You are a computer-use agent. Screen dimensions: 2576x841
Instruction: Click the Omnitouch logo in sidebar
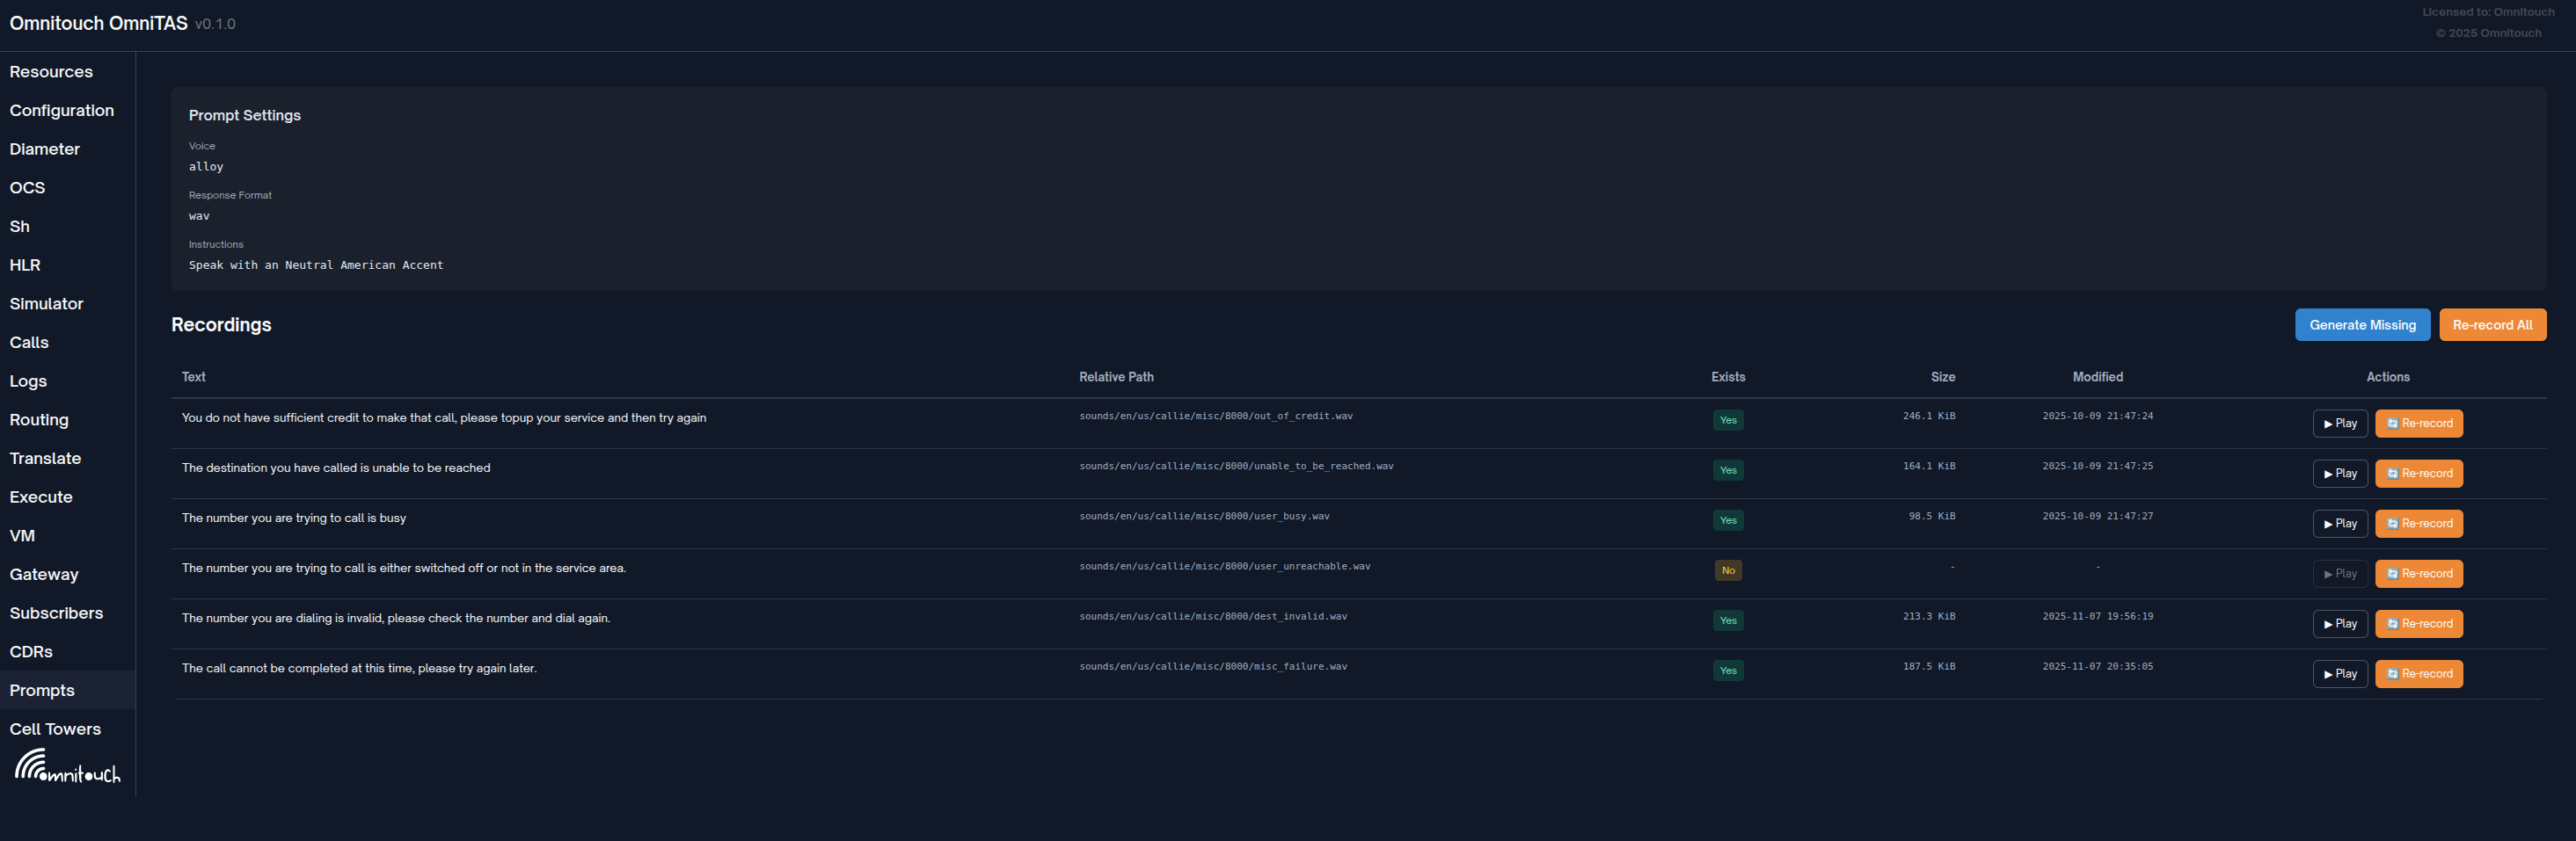tap(67, 767)
